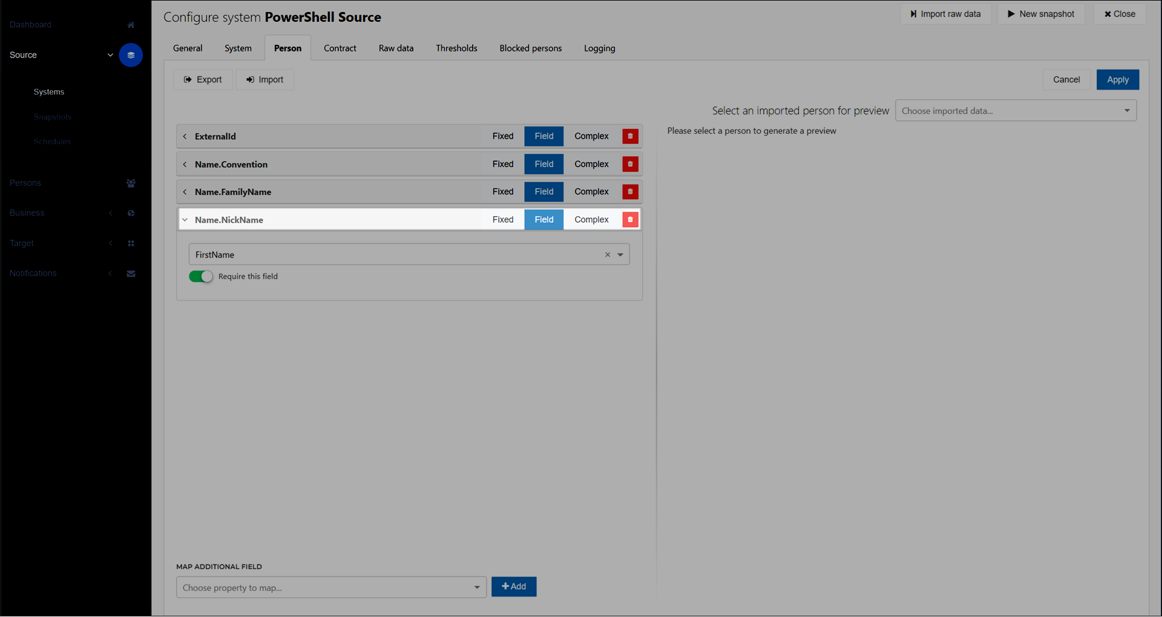The image size is (1162, 617).
Task: Start a New snapshot
Action: (1041, 14)
